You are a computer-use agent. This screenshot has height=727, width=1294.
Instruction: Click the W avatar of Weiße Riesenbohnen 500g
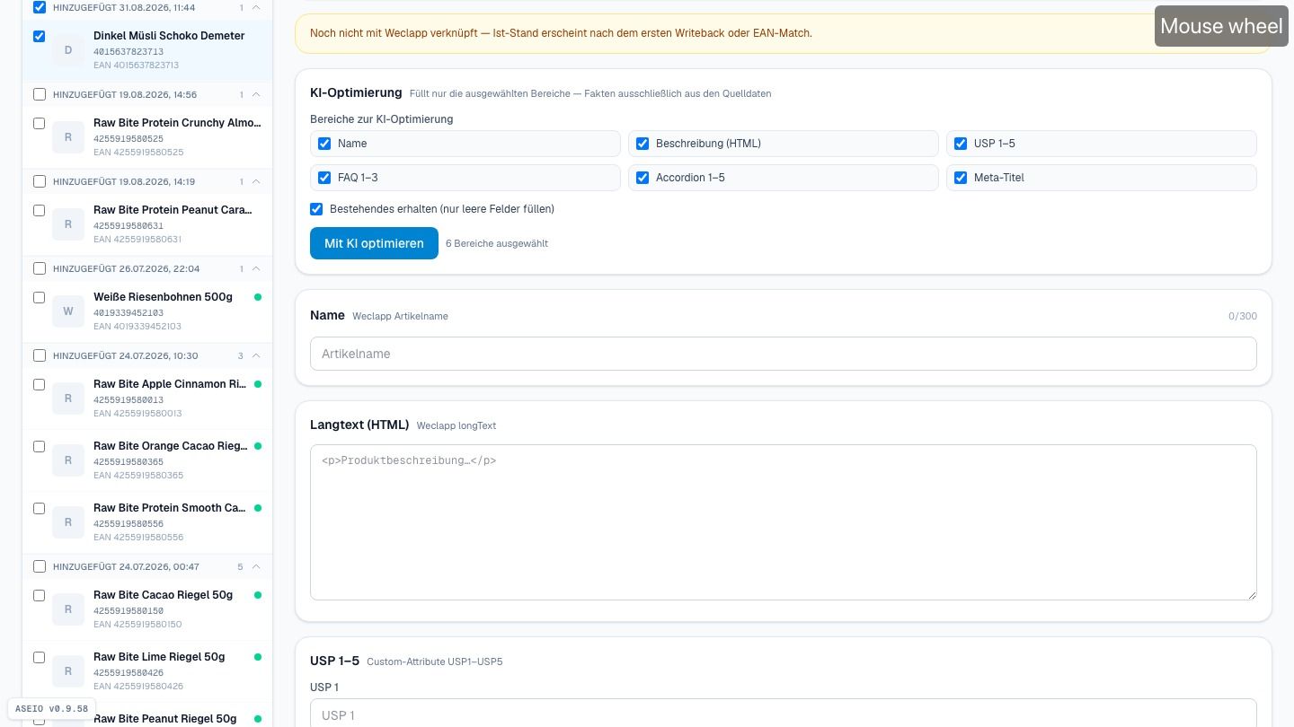tap(68, 311)
